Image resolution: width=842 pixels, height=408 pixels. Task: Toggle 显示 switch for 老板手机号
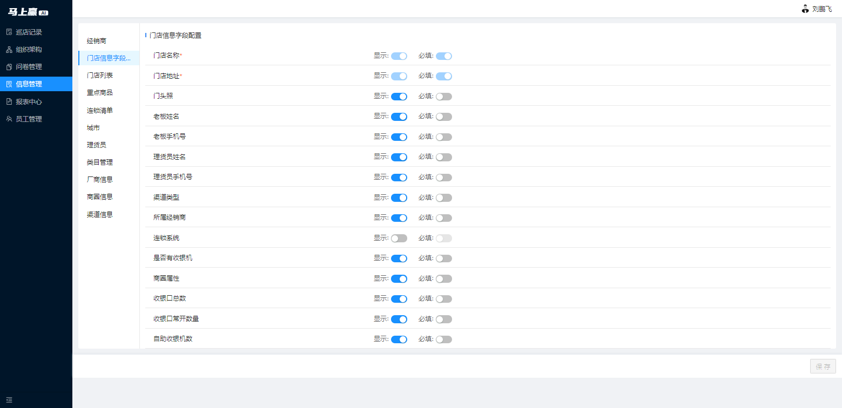click(399, 137)
